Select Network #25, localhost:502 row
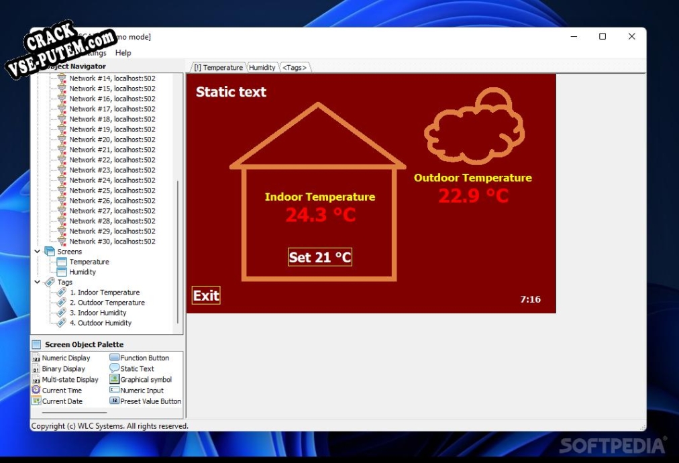 click(x=112, y=191)
